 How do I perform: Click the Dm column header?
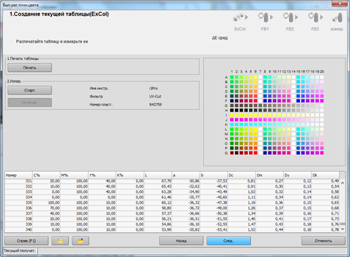(269, 175)
